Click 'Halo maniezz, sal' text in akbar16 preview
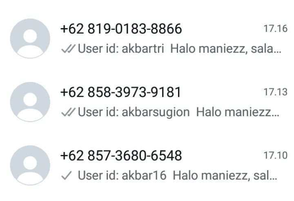This screenshot has height=201, width=294. [221, 175]
